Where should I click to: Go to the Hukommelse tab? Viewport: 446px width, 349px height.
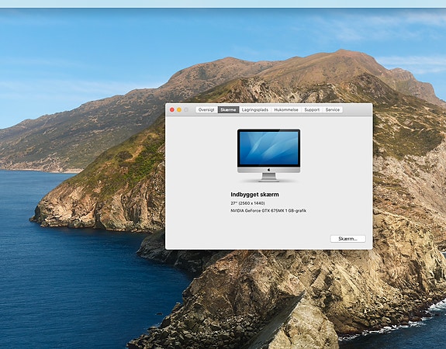click(286, 110)
